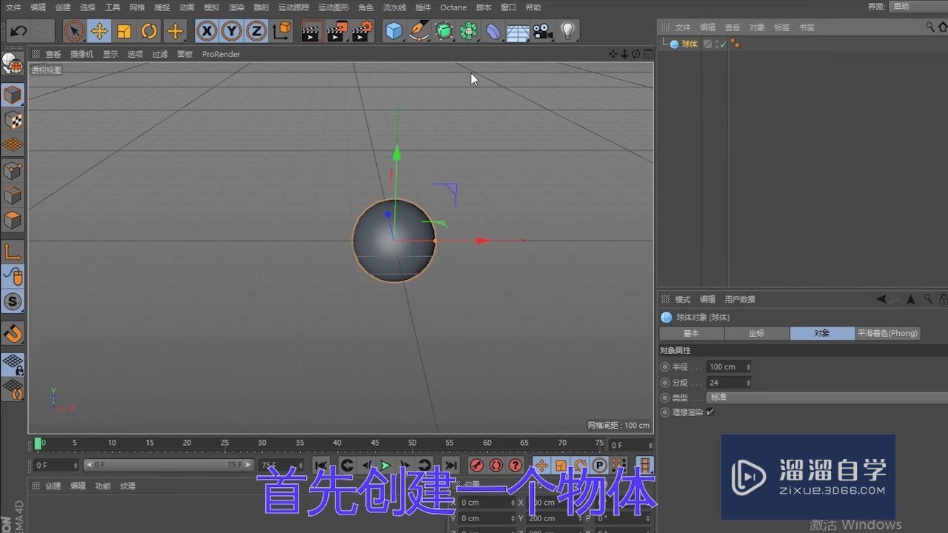Viewport: 948px width, 533px height.
Task: Open the camera object icon
Action: click(543, 31)
